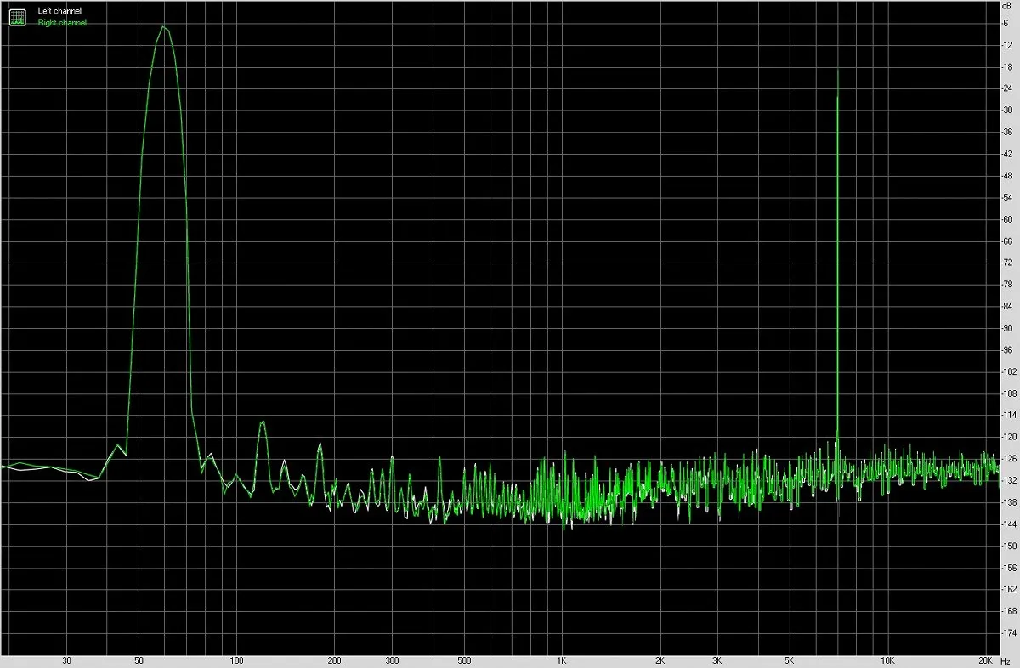Image resolution: width=1020 pixels, height=668 pixels.
Task: Select the "Right channel" legend label
Action: click(62, 23)
